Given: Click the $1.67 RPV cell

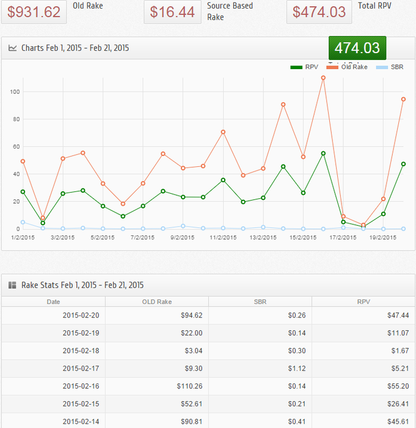Looking at the screenshot, I should [363, 351].
